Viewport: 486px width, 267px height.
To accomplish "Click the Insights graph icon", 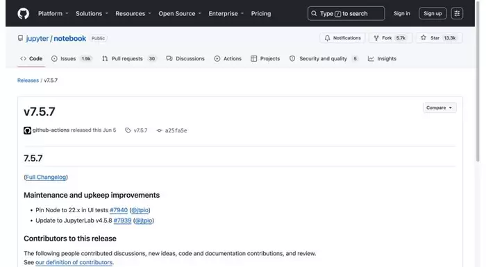I will click(x=371, y=58).
